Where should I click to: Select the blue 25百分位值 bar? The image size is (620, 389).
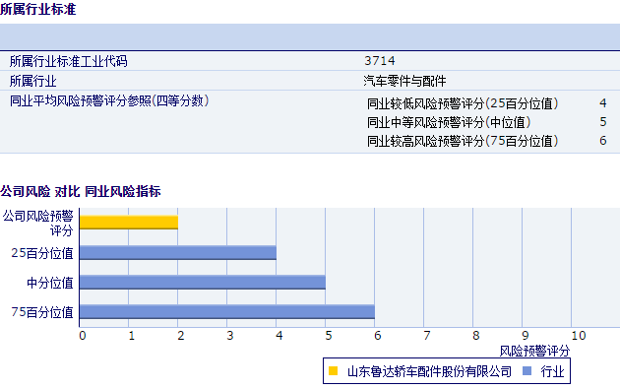coord(178,252)
